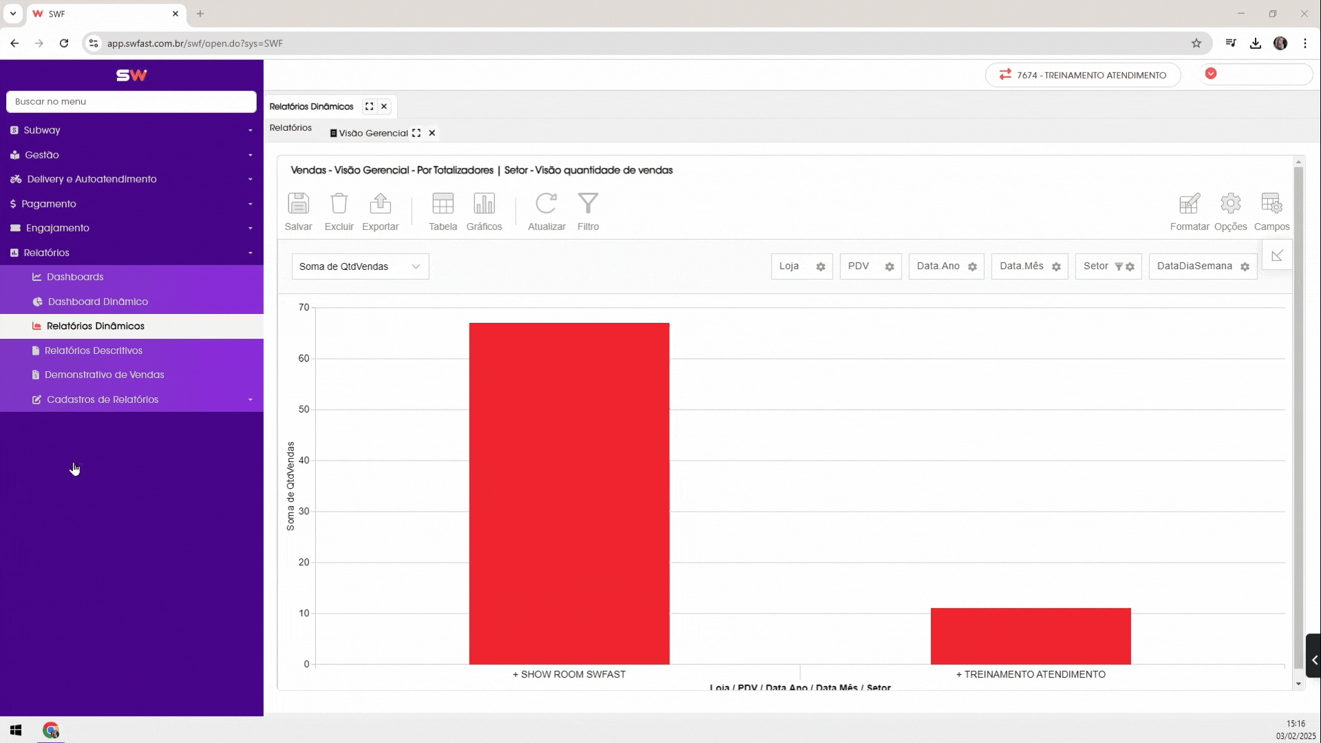The height and width of the screenshot is (743, 1321).
Task: Click the gear on Setor field
Action: pos(1130,266)
